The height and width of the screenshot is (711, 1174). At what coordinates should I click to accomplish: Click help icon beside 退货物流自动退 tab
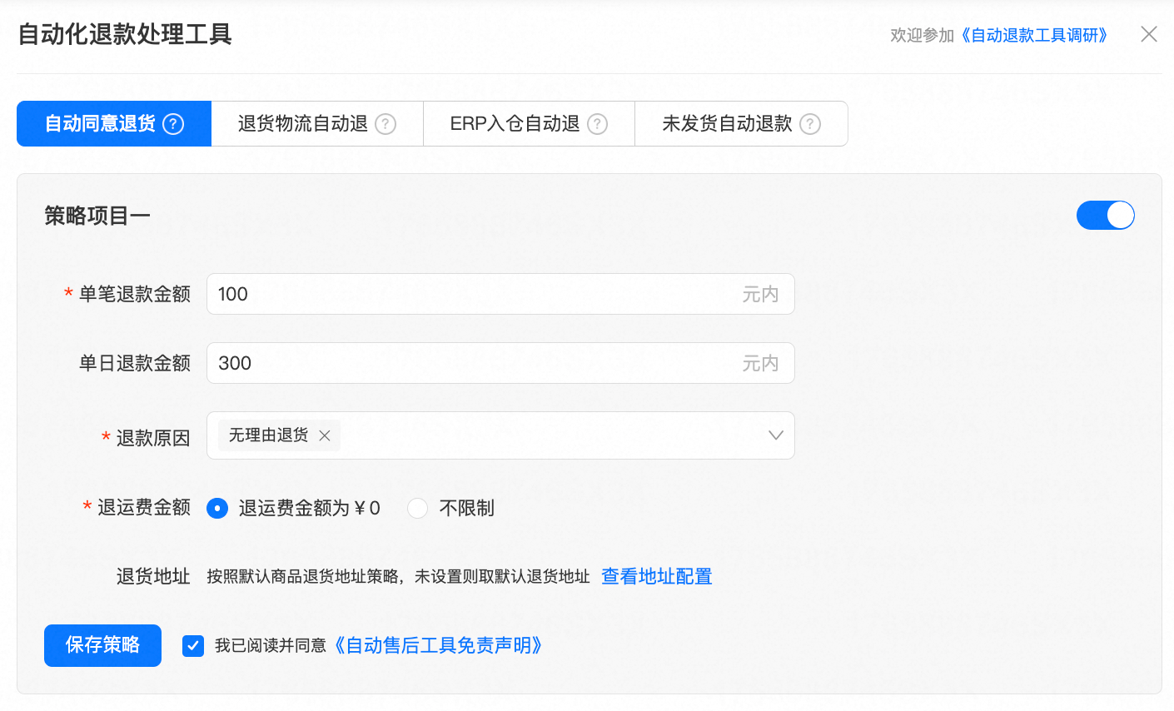click(386, 124)
